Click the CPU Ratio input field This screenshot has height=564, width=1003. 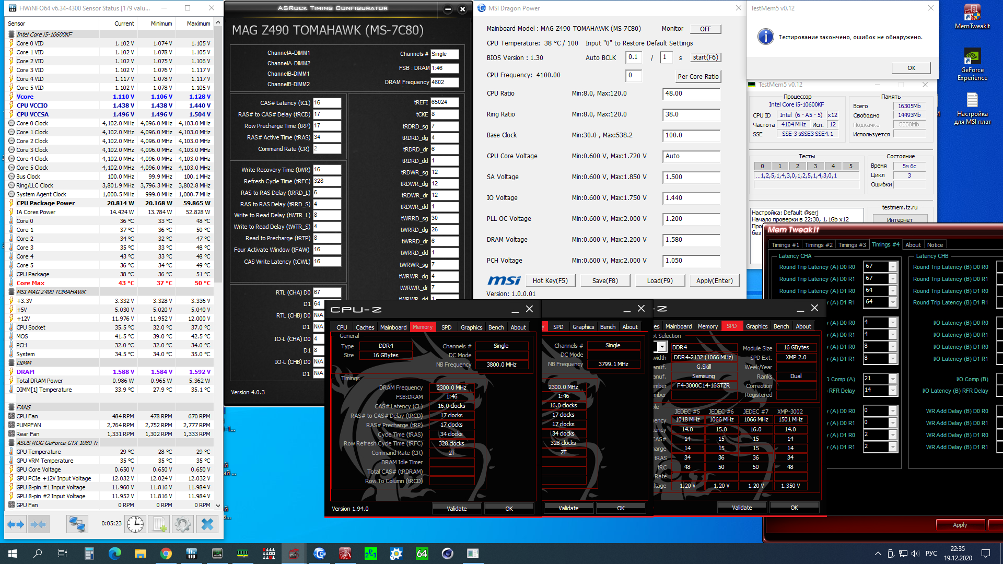point(691,93)
